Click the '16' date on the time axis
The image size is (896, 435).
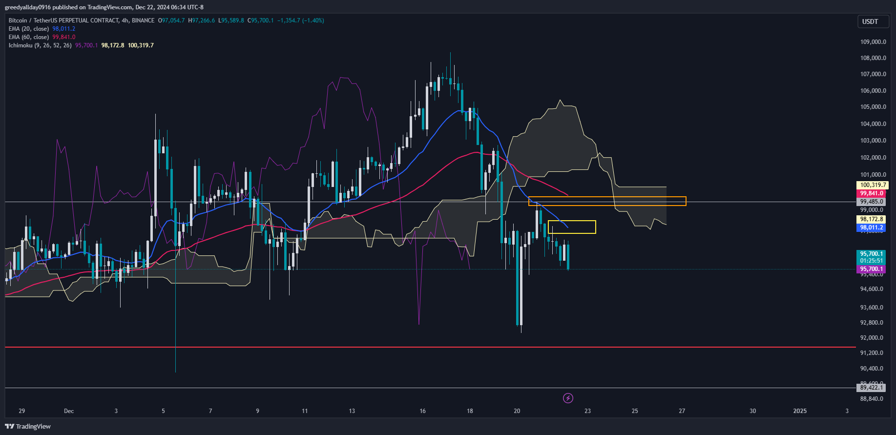(x=423, y=411)
